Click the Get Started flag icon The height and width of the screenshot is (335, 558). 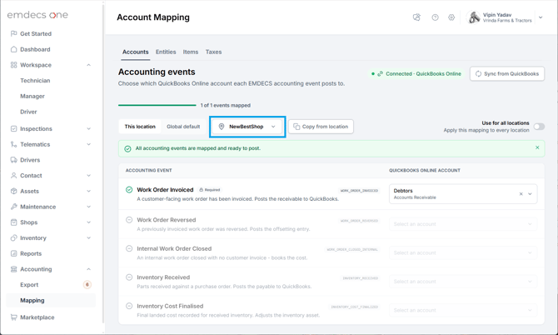tap(13, 33)
